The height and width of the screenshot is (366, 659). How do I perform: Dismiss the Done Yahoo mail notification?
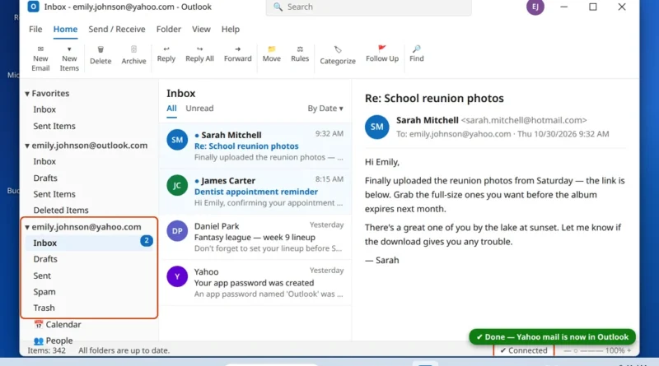click(x=552, y=337)
